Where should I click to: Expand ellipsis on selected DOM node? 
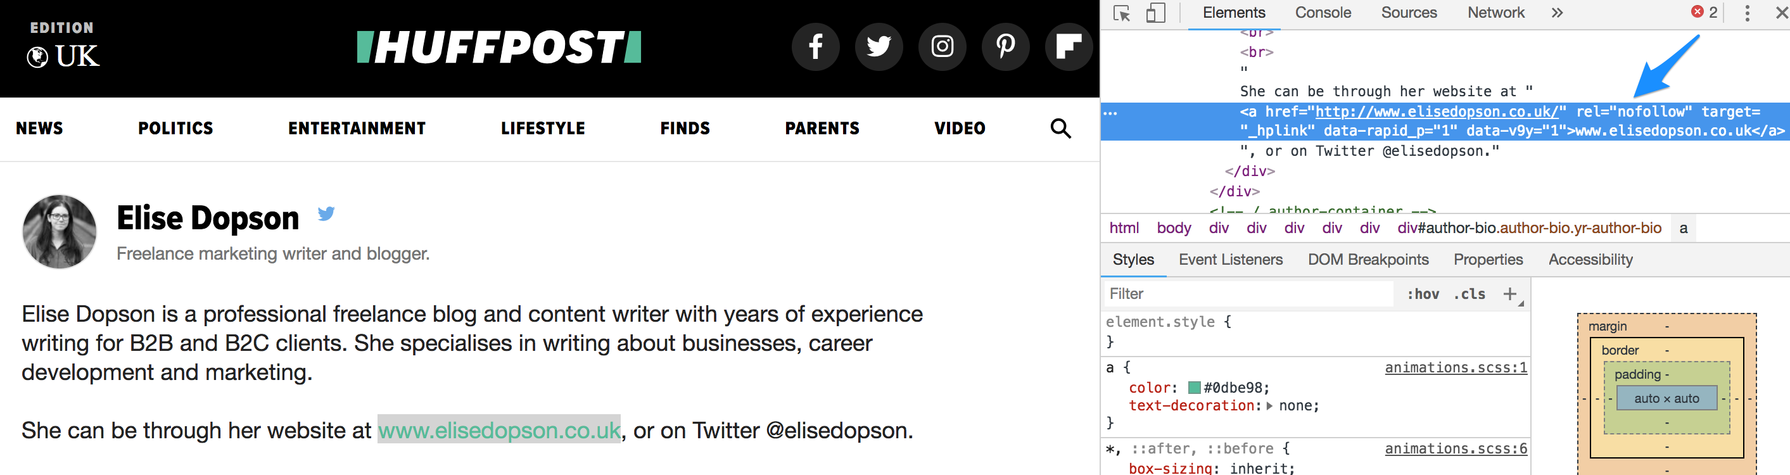tap(1110, 113)
